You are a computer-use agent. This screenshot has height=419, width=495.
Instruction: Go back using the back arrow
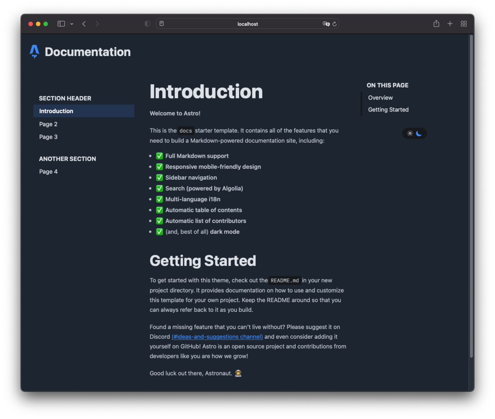[84, 24]
